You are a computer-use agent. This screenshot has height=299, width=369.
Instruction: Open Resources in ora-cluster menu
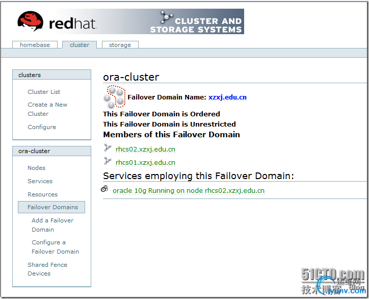point(43,194)
